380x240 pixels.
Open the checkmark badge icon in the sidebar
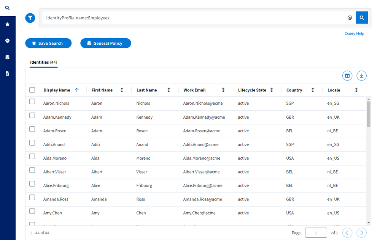click(x=7, y=41)
